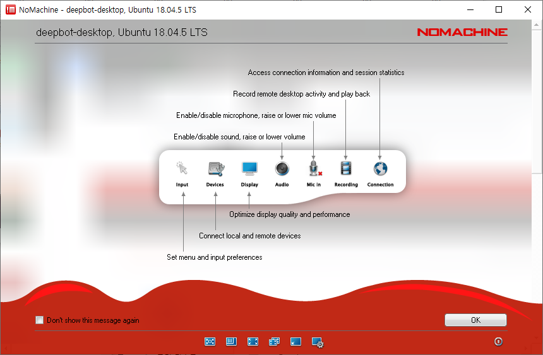Click heading 'deepbot-desktop, Ubuntu 18.04.5 LTS'
Image resolution: width=543 pixels, height=355 pixels.
click(122, 33)
